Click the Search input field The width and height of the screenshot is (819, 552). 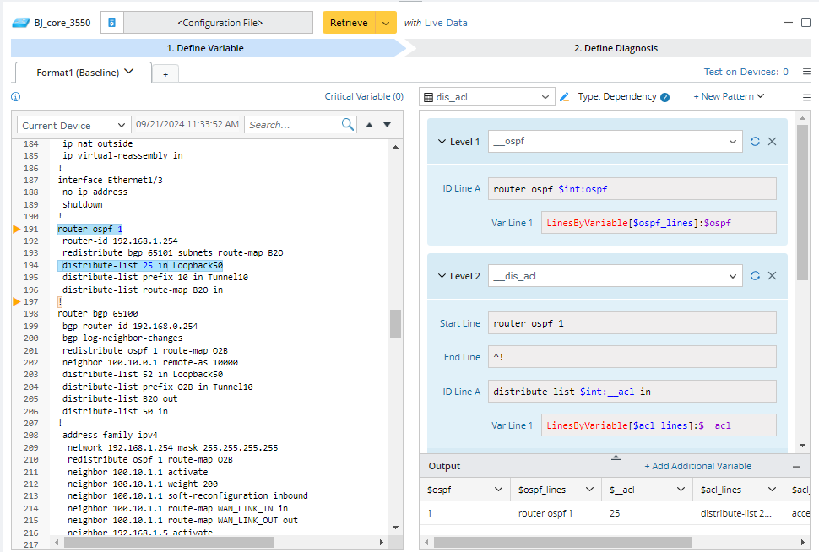(292, 125)
